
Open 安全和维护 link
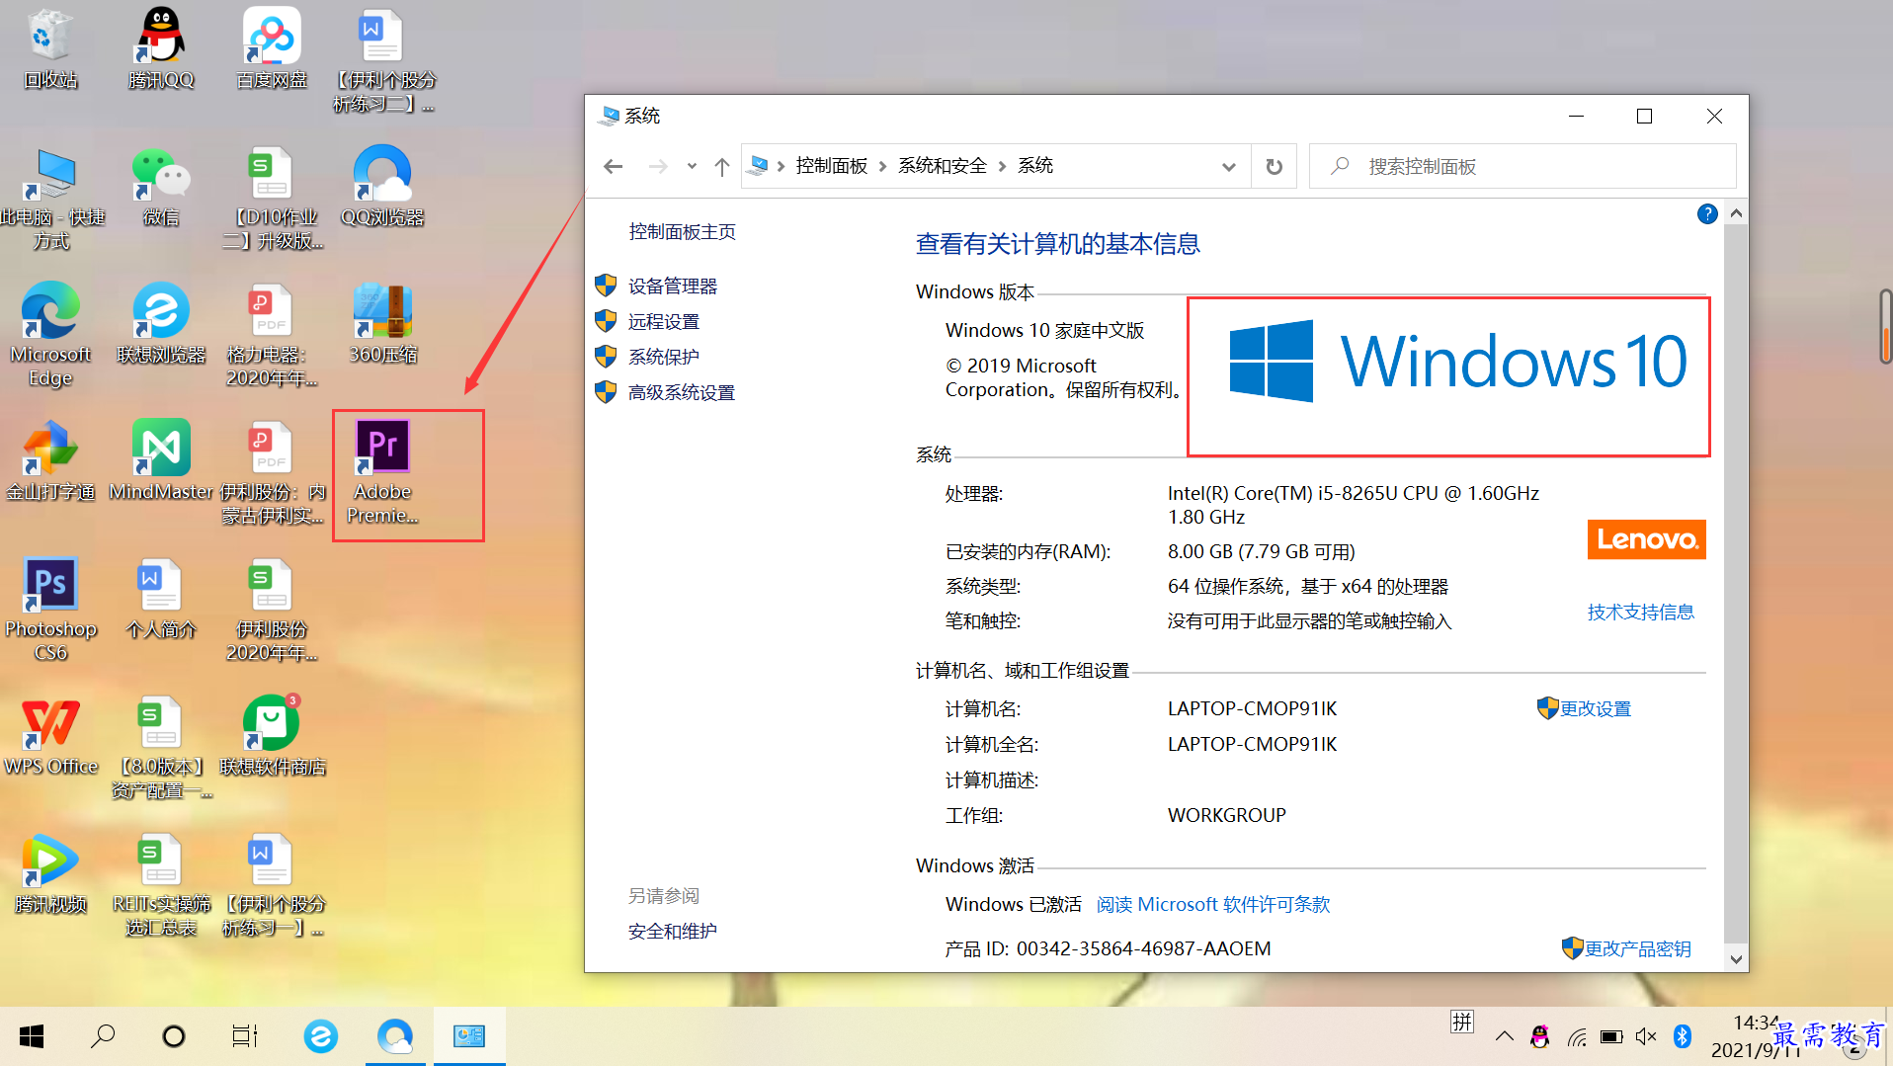point(673,932)
